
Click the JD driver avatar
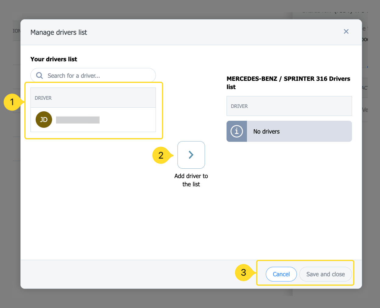point(44,120)
